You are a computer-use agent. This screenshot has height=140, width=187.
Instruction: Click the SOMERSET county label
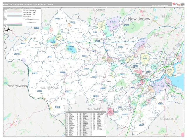103,39
